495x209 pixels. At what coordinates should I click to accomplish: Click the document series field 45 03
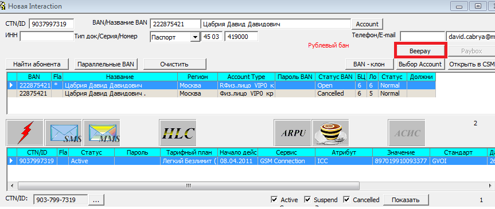[x=212, y=37]
